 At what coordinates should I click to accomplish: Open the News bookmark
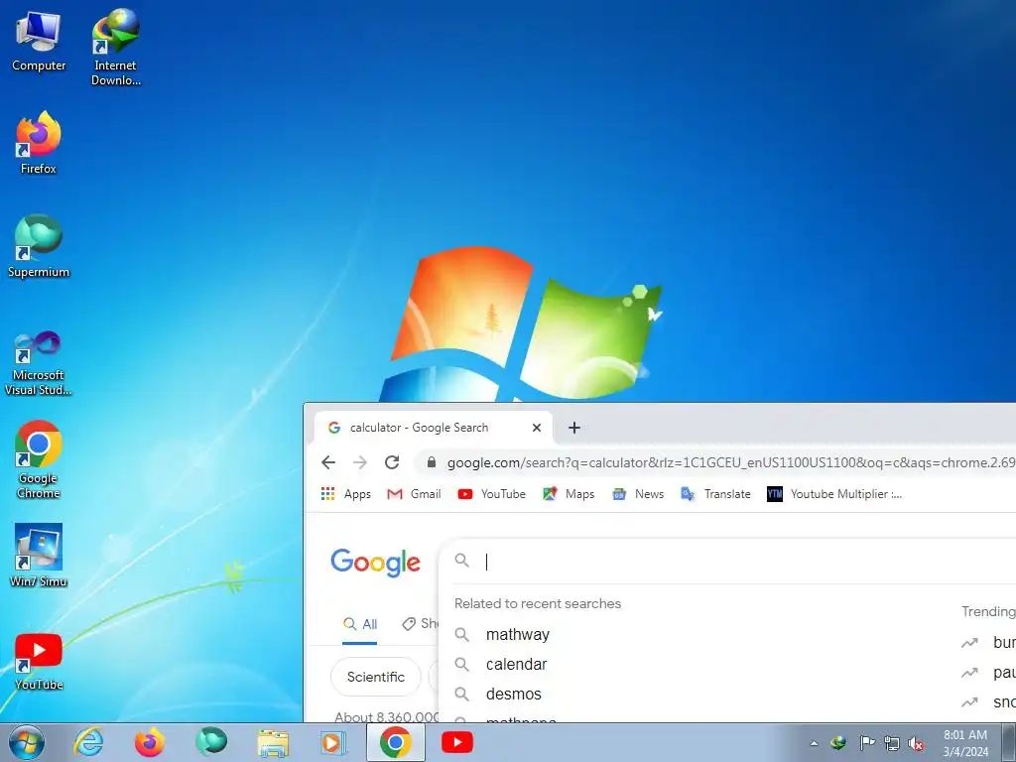[x=638, y=494]
